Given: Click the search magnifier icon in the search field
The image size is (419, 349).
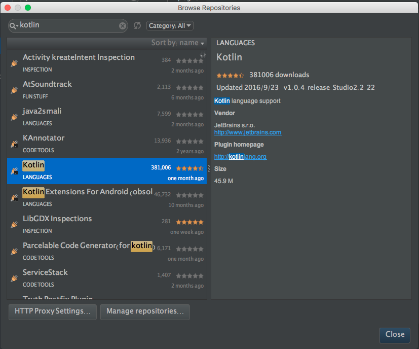Looking at the screenshot, I should (13, 26).
